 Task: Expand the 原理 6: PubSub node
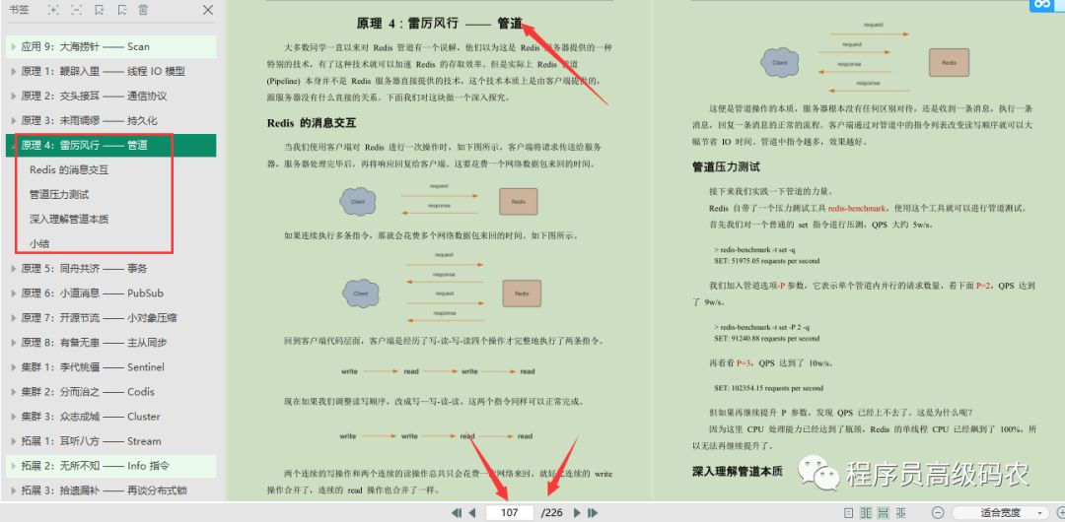[x=14, y=294]
